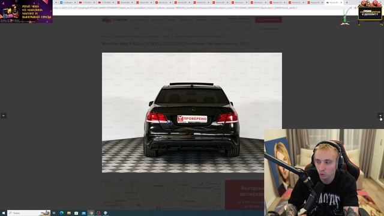
Task: Launch Microsoft Edge from the taskbar
Action: point(61,213)
